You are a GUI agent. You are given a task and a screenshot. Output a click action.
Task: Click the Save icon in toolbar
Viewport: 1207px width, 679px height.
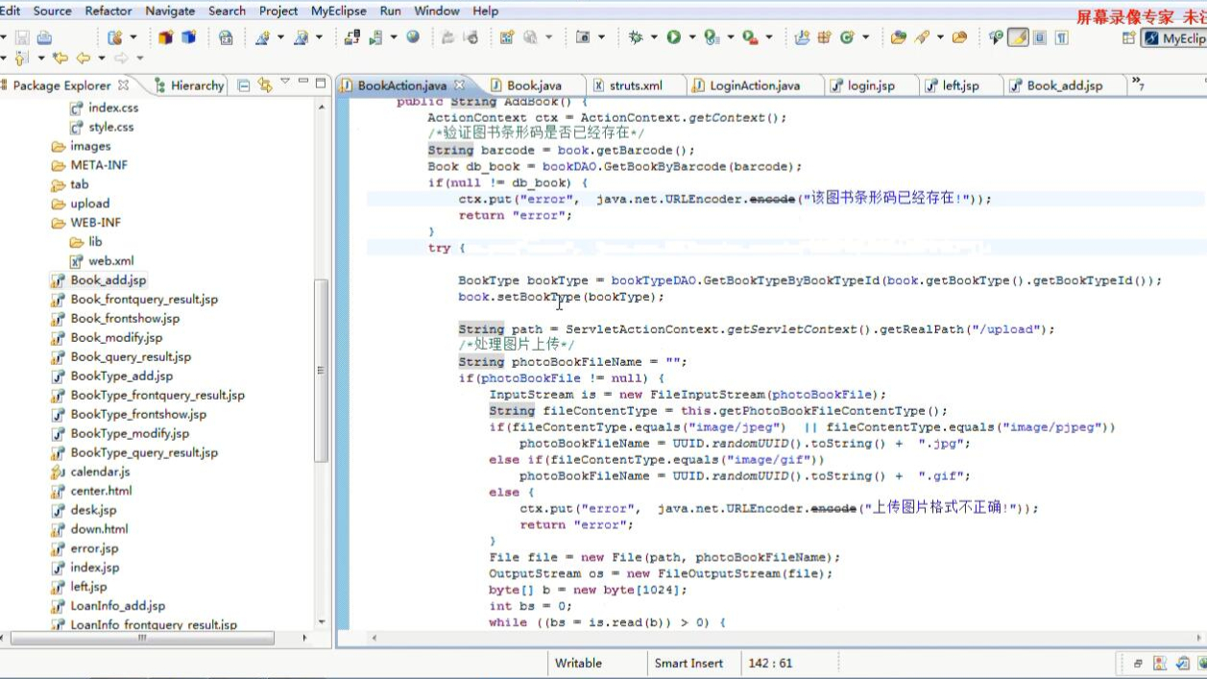pos(21,37)
